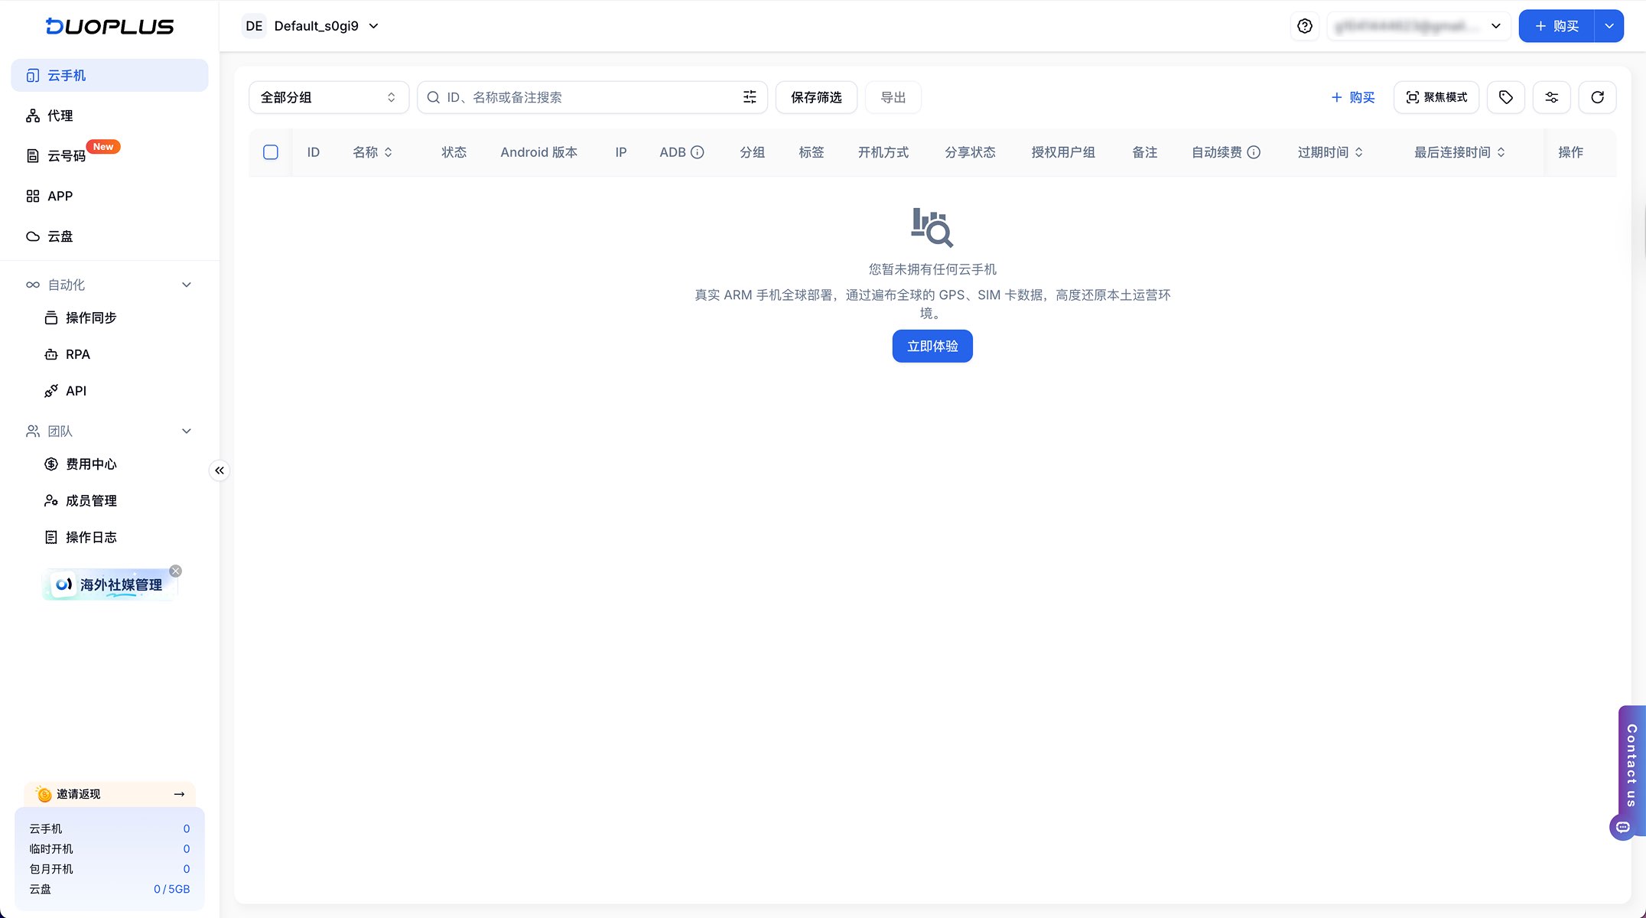Collapse the sidebar with double-arrow icon
Viewport: 1646px width, 918px height.
(220, 470)
